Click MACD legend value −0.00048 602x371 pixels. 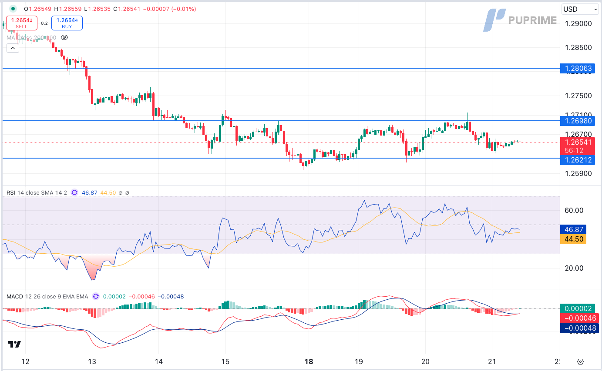coord(171,296)
